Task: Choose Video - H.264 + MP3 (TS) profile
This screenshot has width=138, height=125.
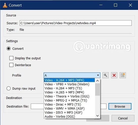Action: tap(69, 88)
